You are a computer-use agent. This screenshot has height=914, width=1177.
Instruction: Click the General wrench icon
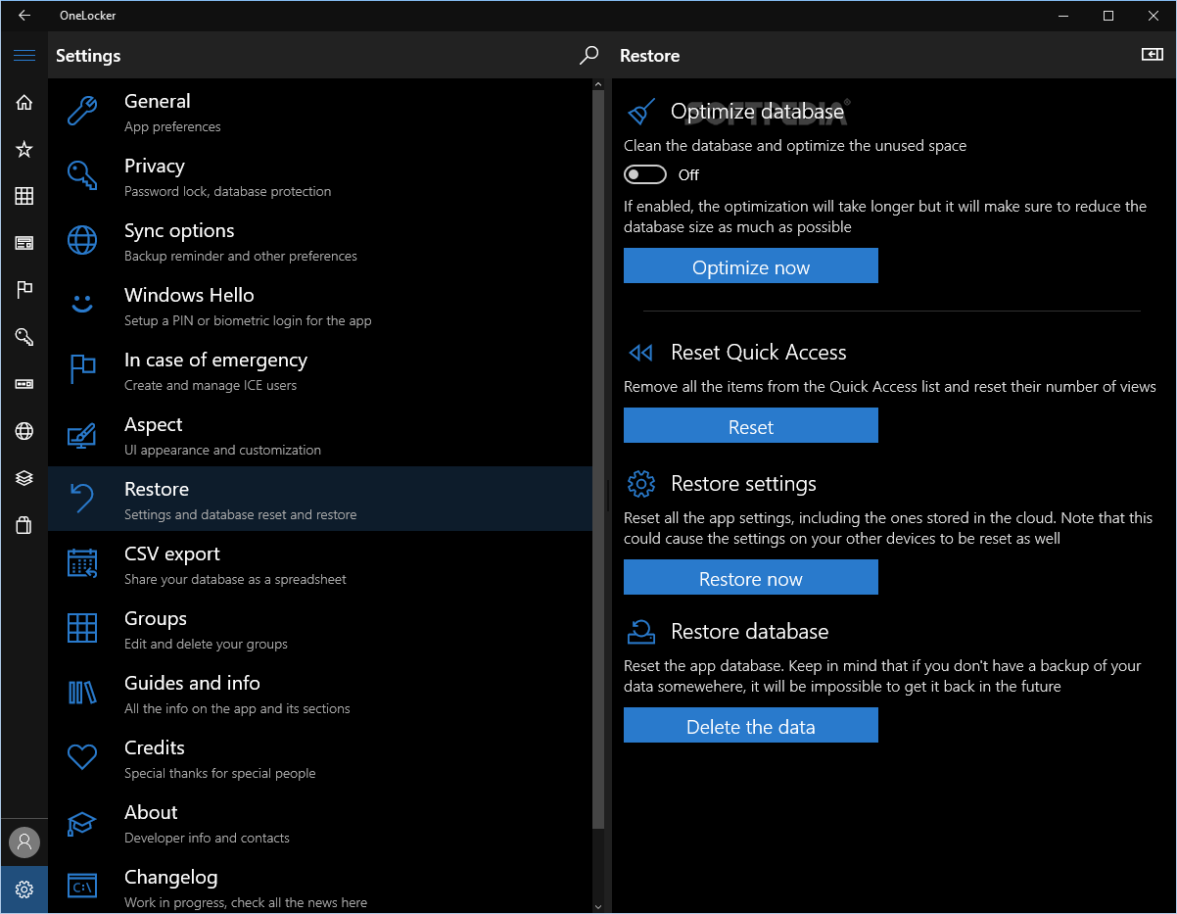82,111
